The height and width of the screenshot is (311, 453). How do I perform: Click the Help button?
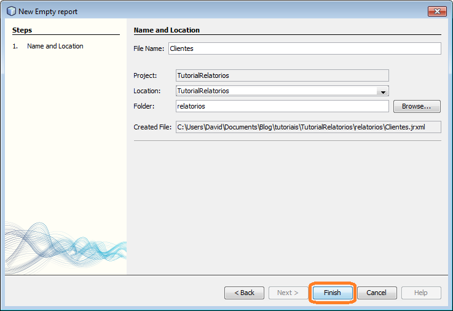[x=420, y=293]
